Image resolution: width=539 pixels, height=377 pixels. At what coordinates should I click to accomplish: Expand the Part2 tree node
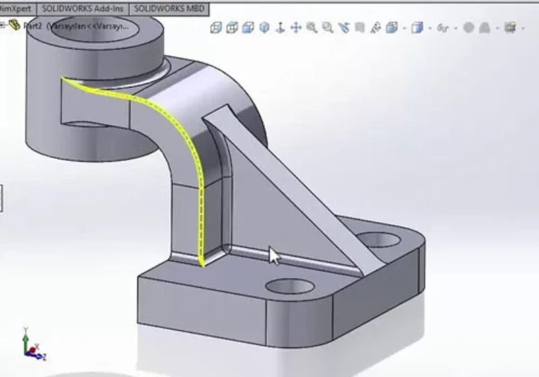[3, 25]
